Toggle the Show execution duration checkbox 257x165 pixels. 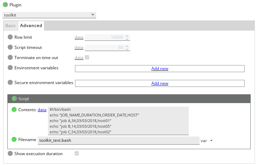point(77,153)
